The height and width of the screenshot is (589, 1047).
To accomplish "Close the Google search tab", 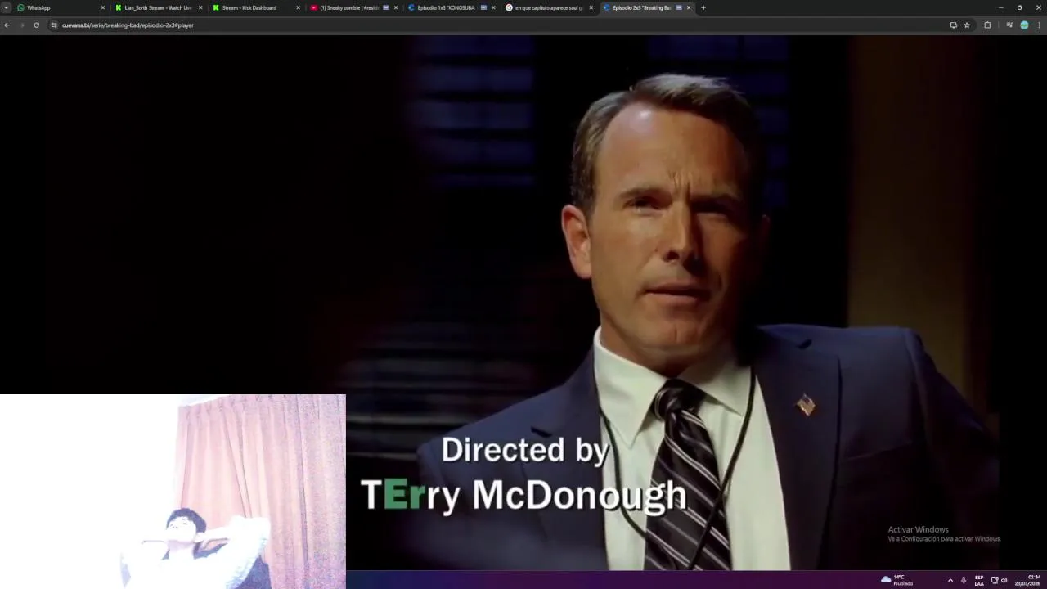I will click(591, 7).
